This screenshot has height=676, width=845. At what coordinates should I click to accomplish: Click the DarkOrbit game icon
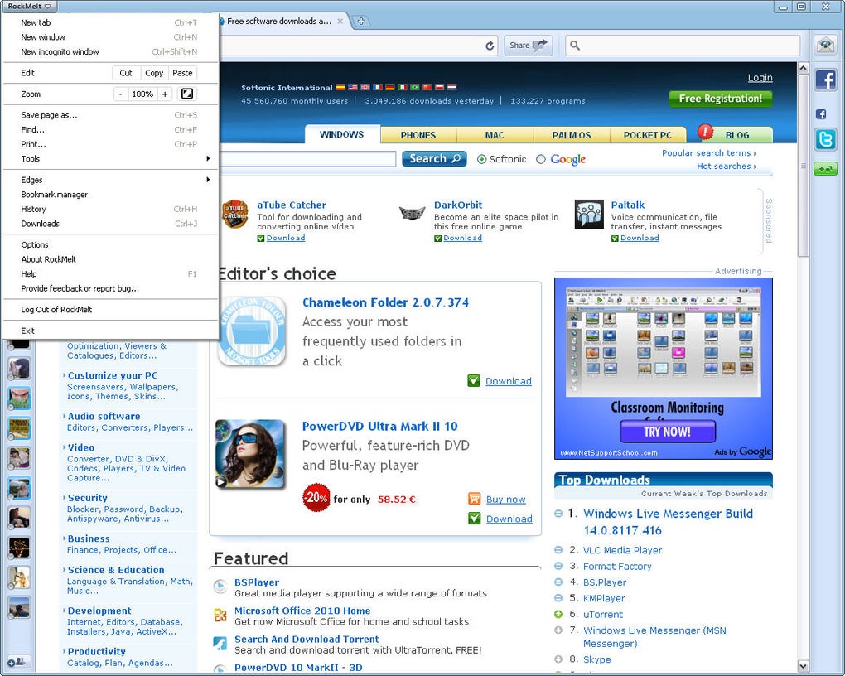[413, 214]
